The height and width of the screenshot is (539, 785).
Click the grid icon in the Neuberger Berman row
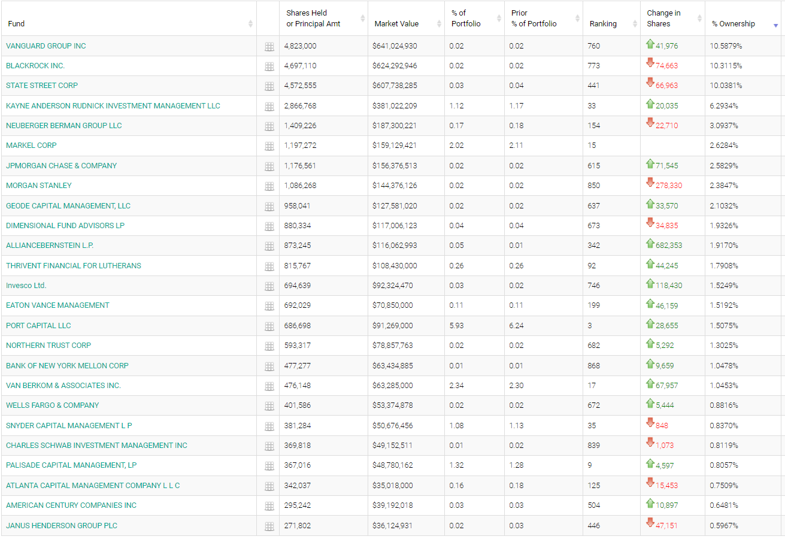tap(269, 126)
